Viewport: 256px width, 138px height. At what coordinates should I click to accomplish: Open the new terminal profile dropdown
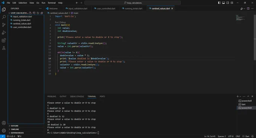(x=240, y=97)
